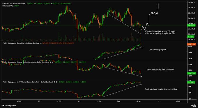Click the 31 date label on time axis
Screen dimensions: 198x108
click(79, 101)
